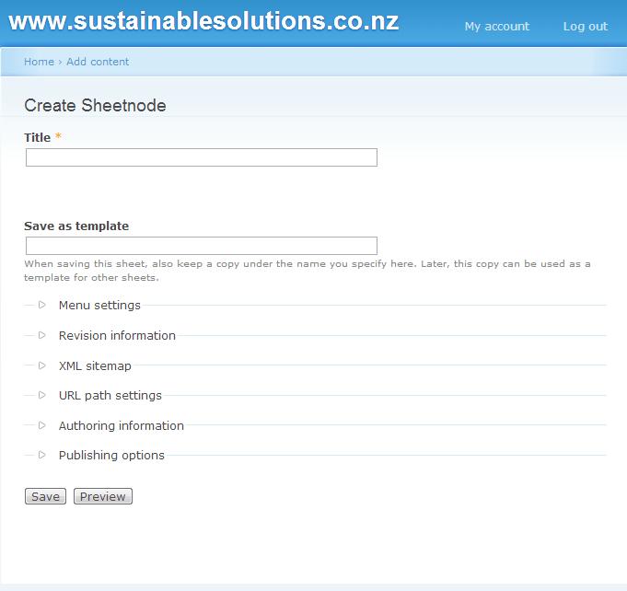Open the Menu settings section label

99,305
